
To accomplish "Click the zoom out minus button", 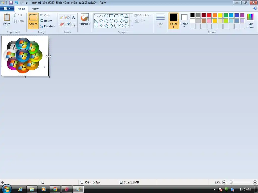I will [224, 182].
